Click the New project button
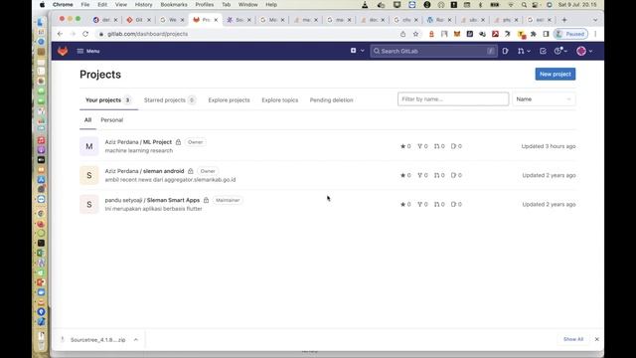The image size is (636, 358). 555,75
